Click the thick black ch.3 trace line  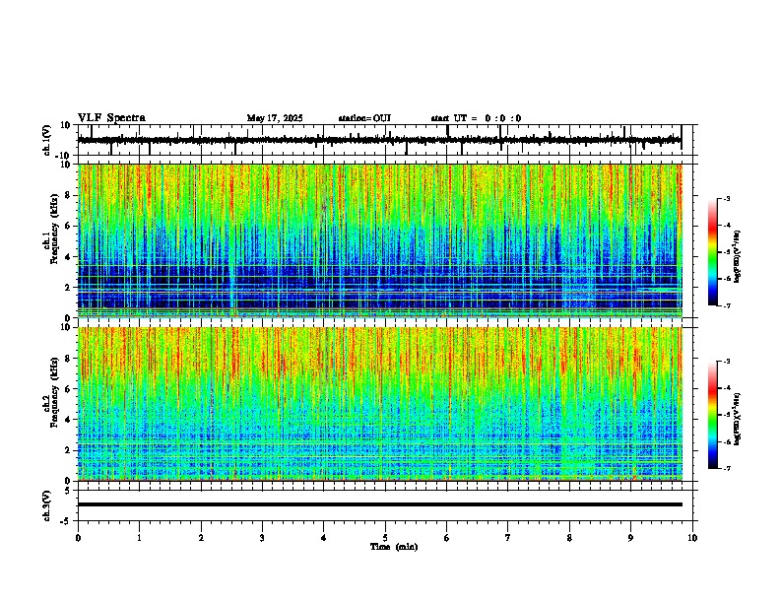[379, 504]
